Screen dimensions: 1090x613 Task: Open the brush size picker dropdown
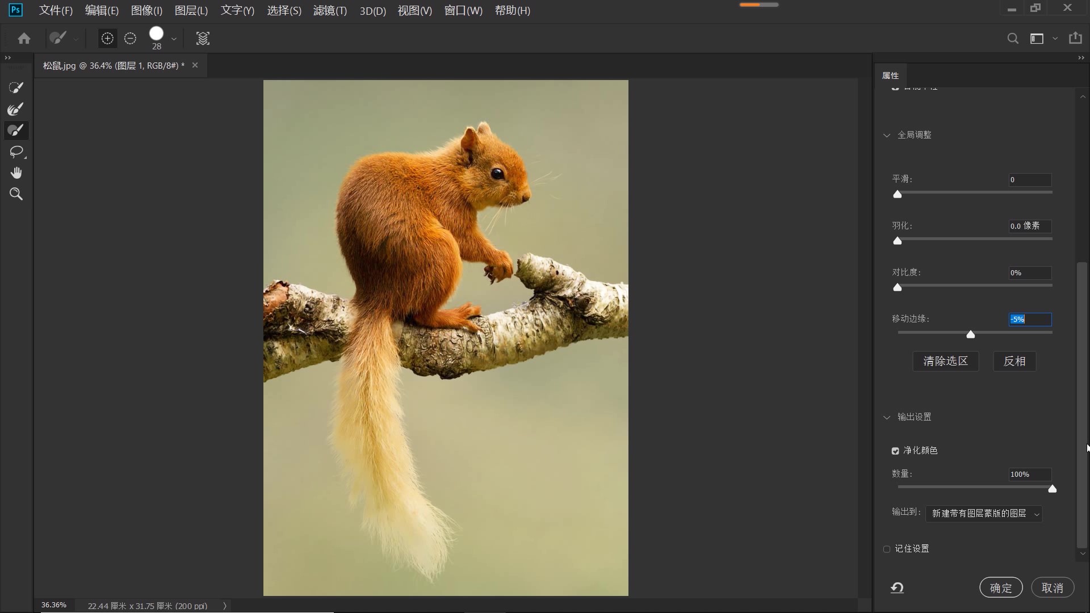(174, 39)
